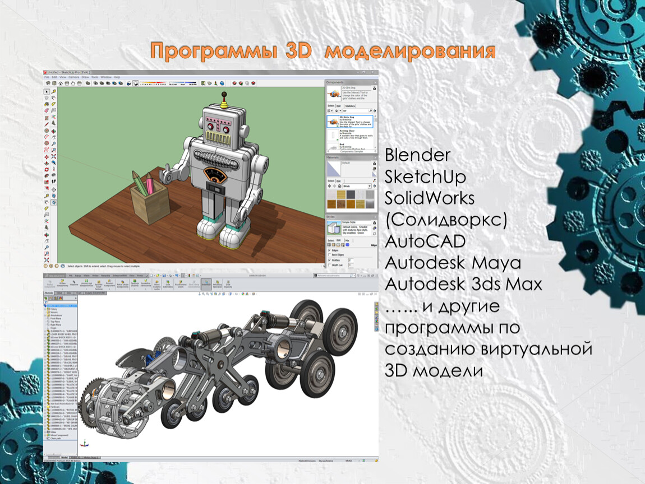This screenshot has width=645, height=484.
Task: Select the arrow Select tool in SketchUp
Action: tap(47, 92)
